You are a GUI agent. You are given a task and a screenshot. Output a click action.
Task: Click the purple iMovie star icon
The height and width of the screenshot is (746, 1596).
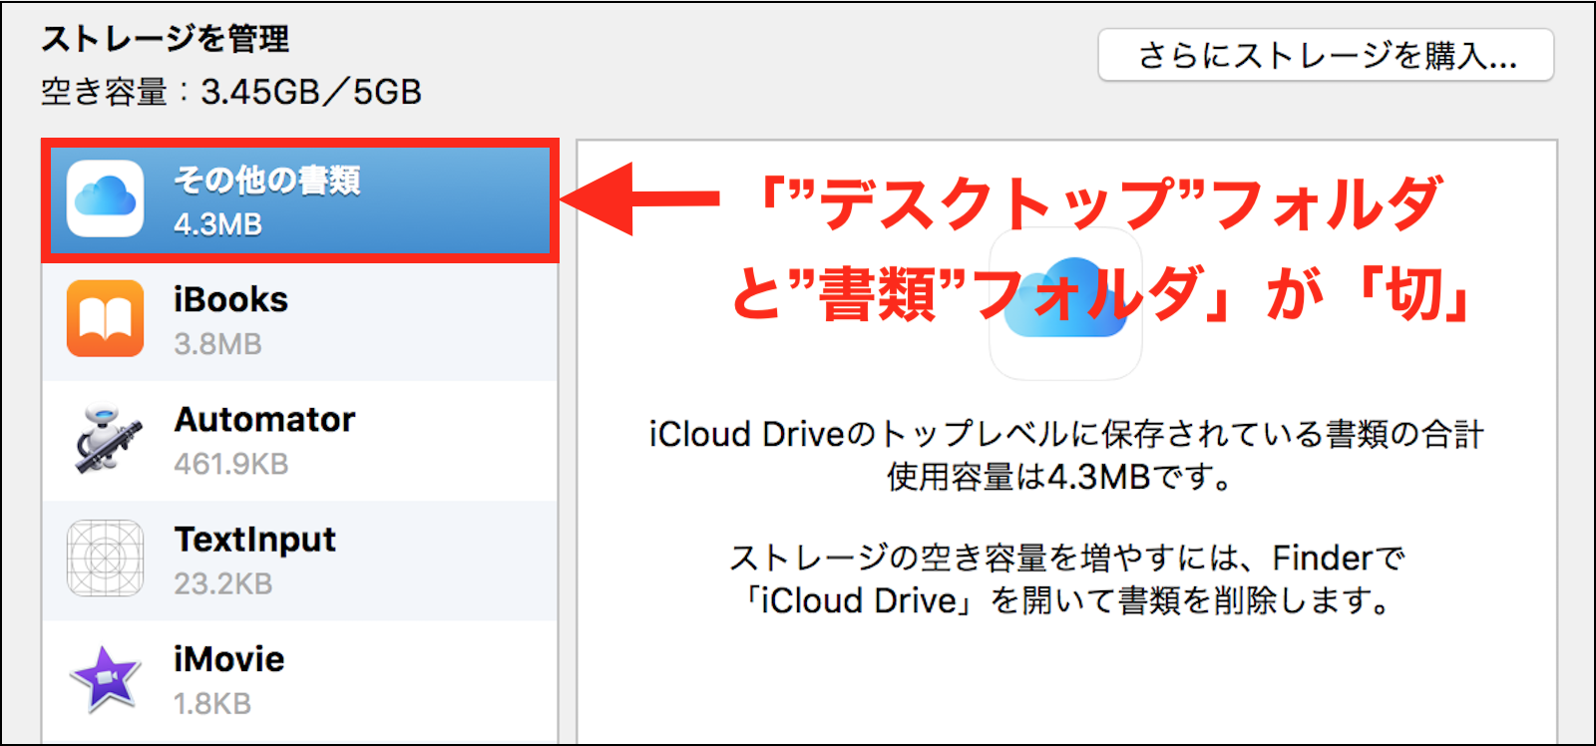click(x=105, y=678)
